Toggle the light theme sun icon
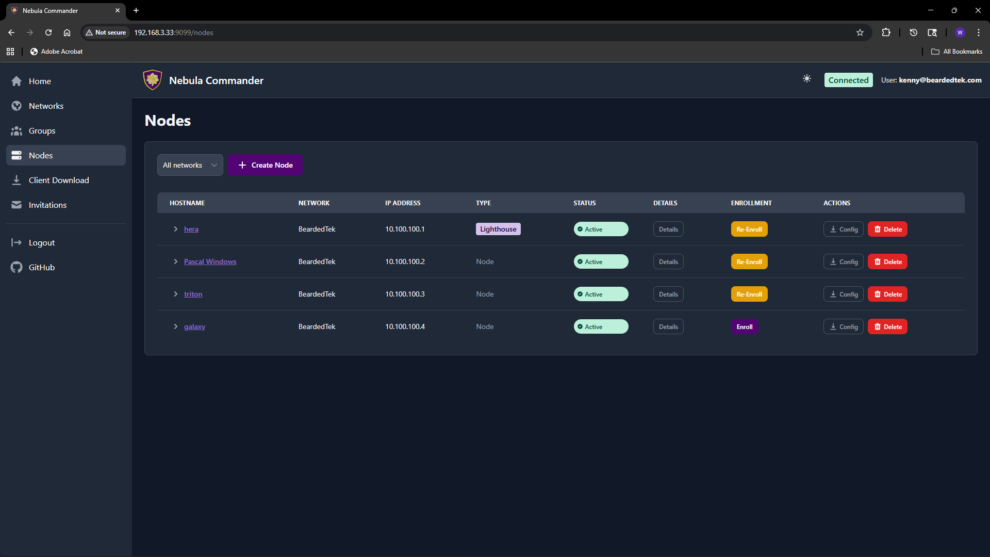Image resolution: width=990 pixels, height=557 pixels. coord(807,79)
